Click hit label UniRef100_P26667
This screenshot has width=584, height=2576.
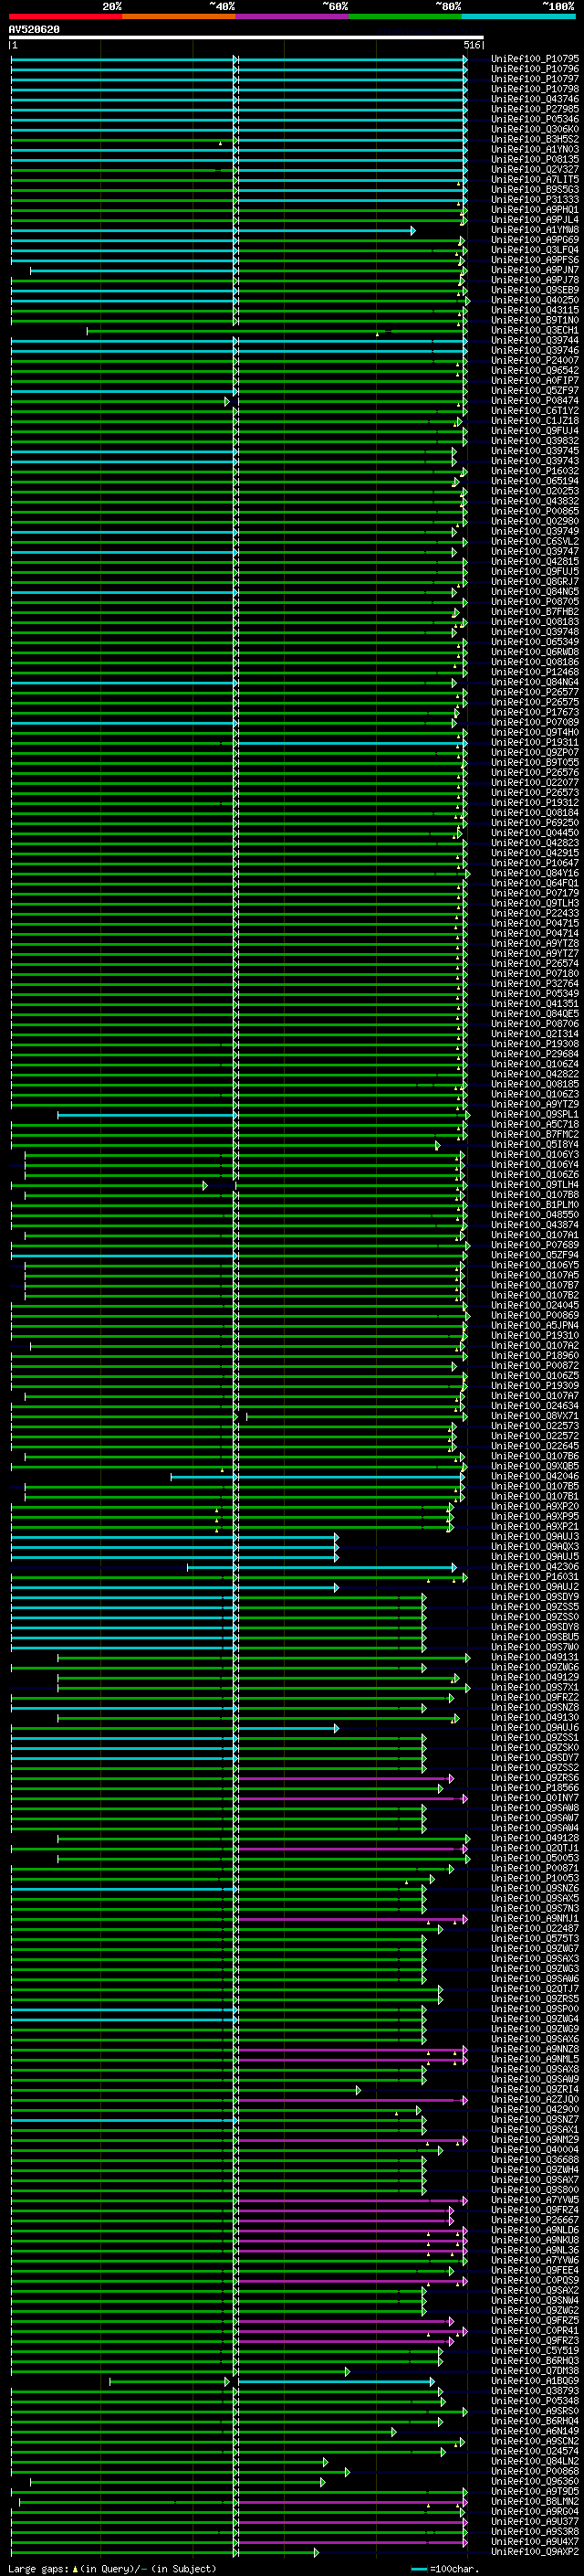click(535, 2220)
